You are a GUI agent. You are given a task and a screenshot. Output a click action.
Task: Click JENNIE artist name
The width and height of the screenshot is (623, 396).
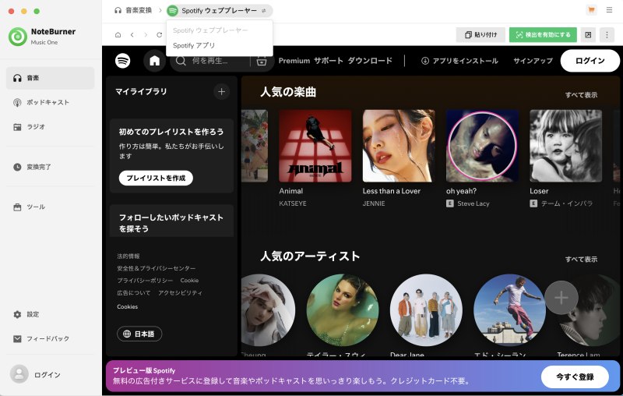[374, 203]
